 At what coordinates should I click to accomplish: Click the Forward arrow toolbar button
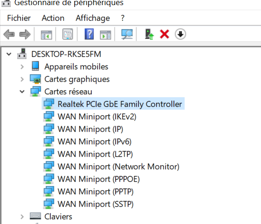pos(25,34)
